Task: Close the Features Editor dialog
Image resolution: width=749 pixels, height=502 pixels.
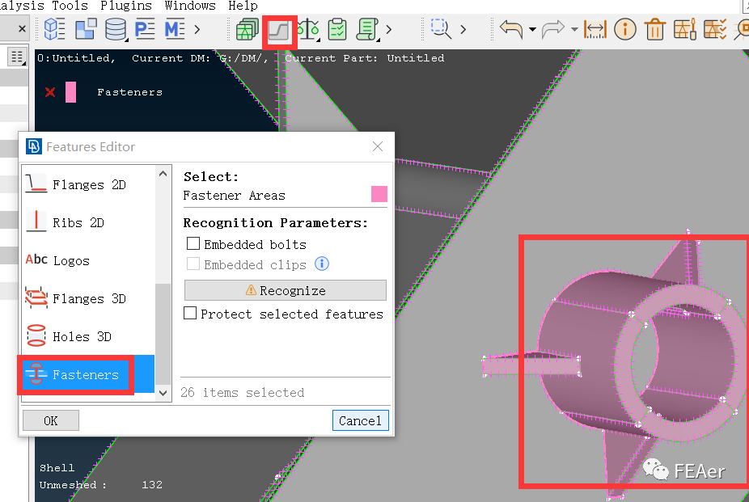Action: [378, 146]
